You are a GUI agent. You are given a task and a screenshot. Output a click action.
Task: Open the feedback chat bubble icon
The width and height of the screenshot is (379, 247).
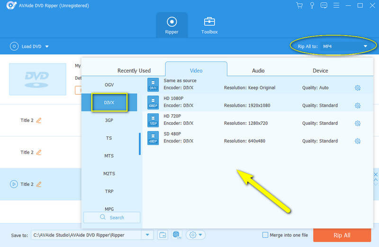pos(324,6)
